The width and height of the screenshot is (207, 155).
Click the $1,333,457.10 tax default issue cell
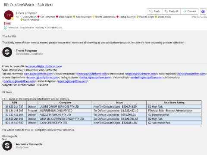[119, 111]
